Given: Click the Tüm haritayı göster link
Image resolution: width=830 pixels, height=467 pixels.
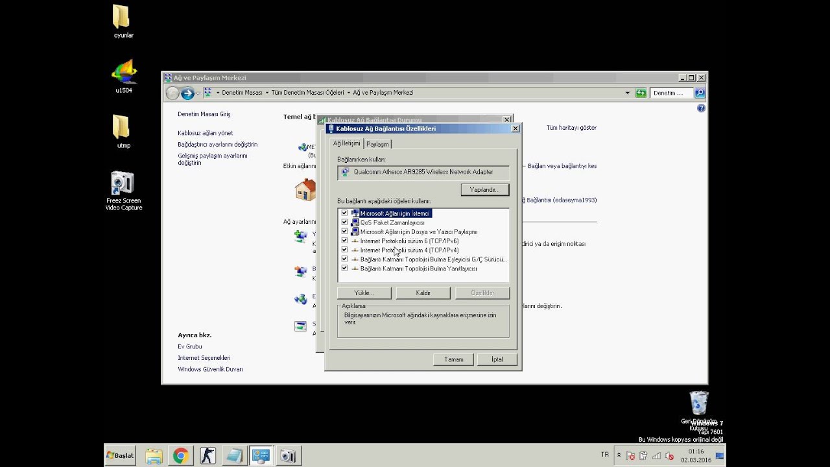Looking at the screenshot, I should point(571,128).
